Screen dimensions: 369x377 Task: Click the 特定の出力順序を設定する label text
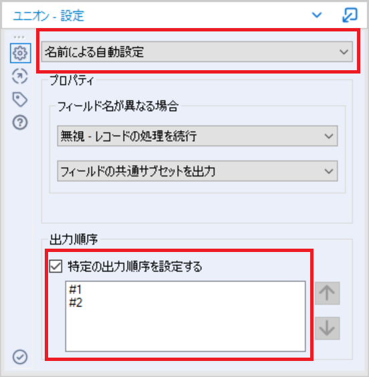(134, 267)
